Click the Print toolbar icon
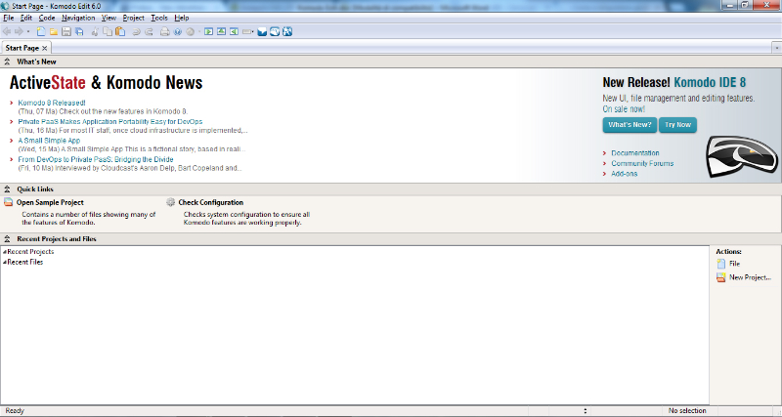 164,31
